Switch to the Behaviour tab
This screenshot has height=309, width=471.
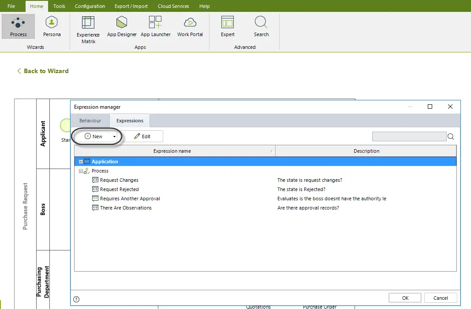pos(90,121)
